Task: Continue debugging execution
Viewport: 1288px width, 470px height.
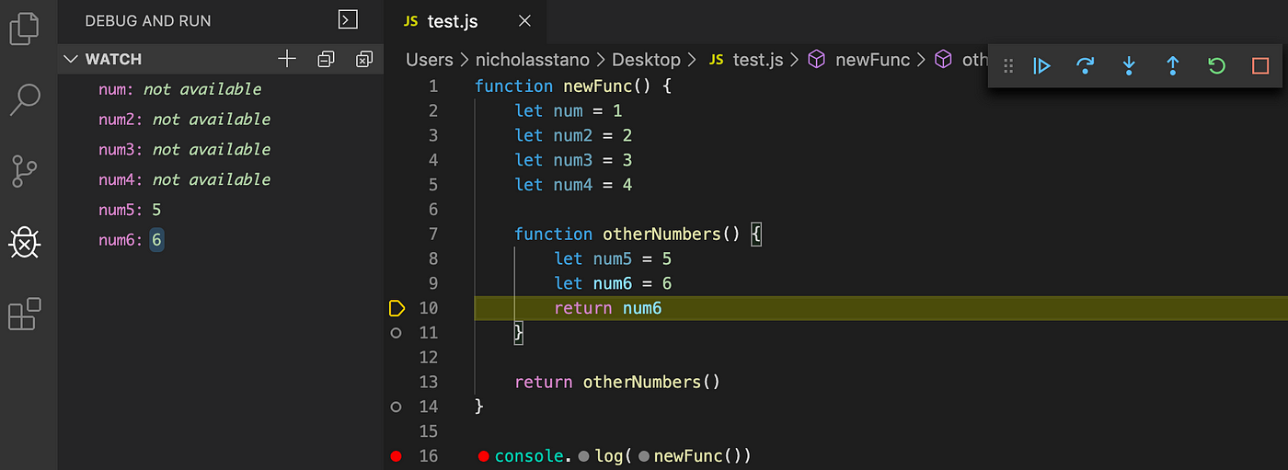Action: [x=1041, y=65]
